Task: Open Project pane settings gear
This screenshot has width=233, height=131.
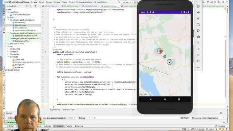Action: (35, 6)
